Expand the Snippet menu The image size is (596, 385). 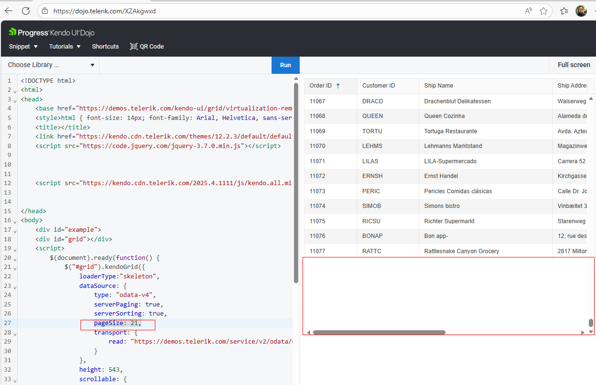23,46
